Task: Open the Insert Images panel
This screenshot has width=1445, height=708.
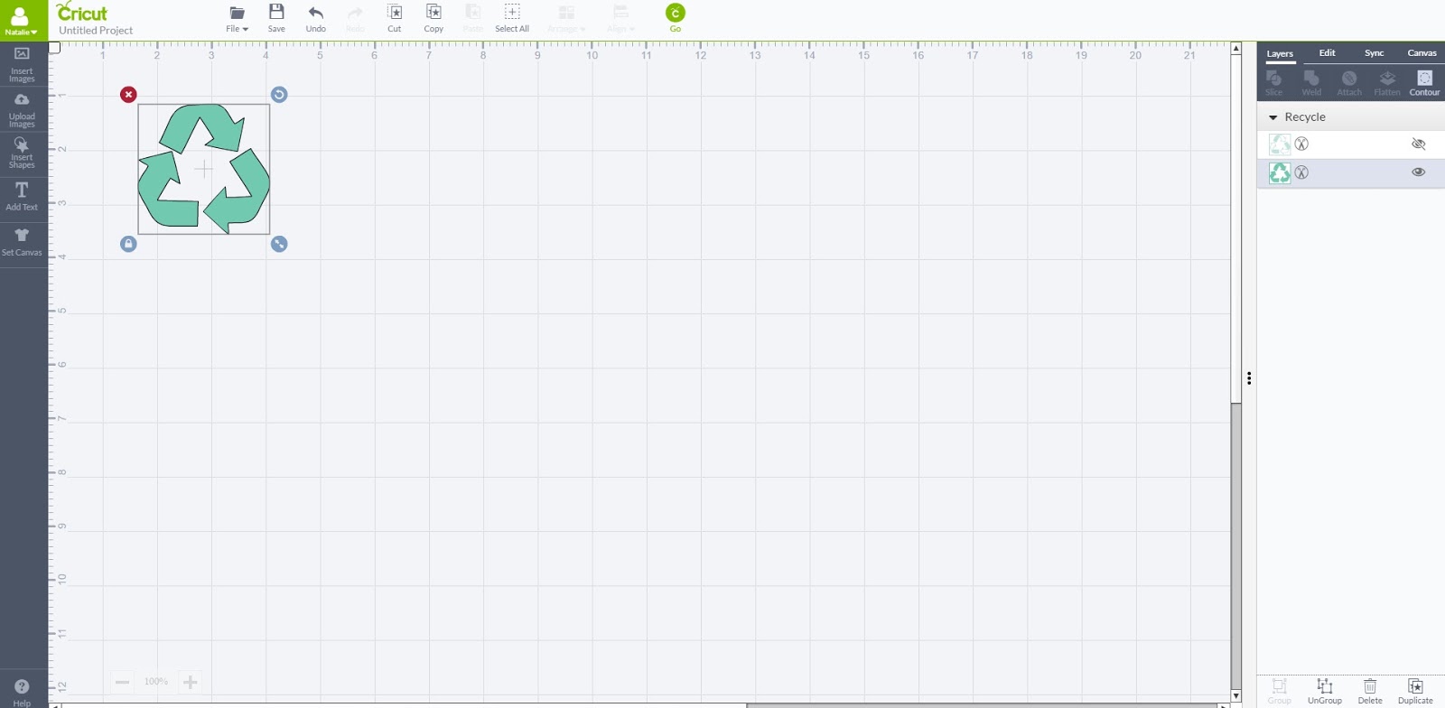Action: click(x=23, y=64)
